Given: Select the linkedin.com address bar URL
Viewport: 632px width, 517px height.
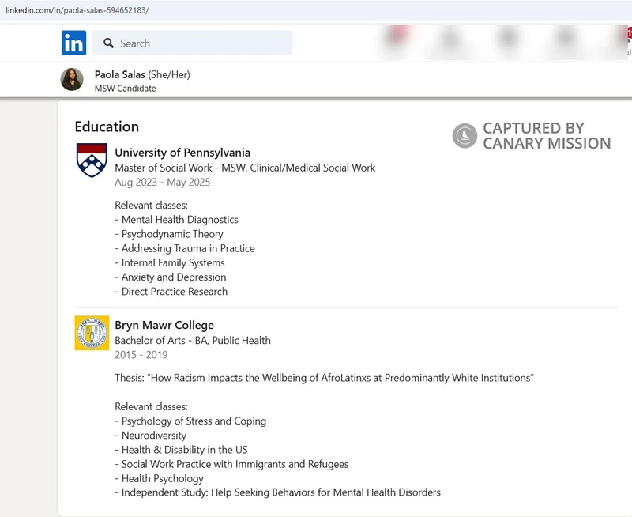Looking at the screenshot, I should pyautogui.click(x=77, y=10).
